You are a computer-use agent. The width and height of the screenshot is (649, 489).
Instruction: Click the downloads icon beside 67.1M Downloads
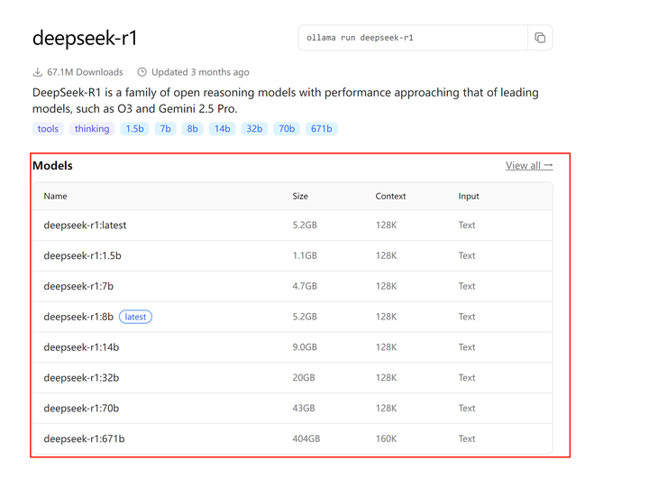[x=38, y=72]
